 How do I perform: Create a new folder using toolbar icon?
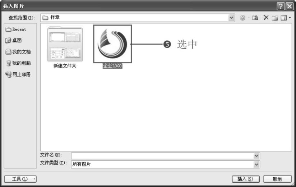[x=275, y=18]
